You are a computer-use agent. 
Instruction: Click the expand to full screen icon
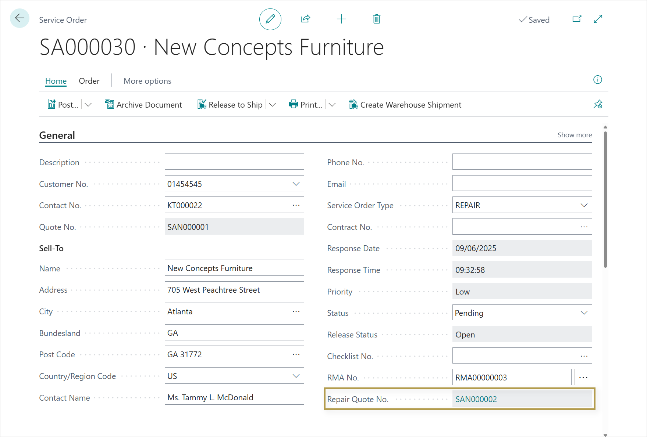coord(598,19)
